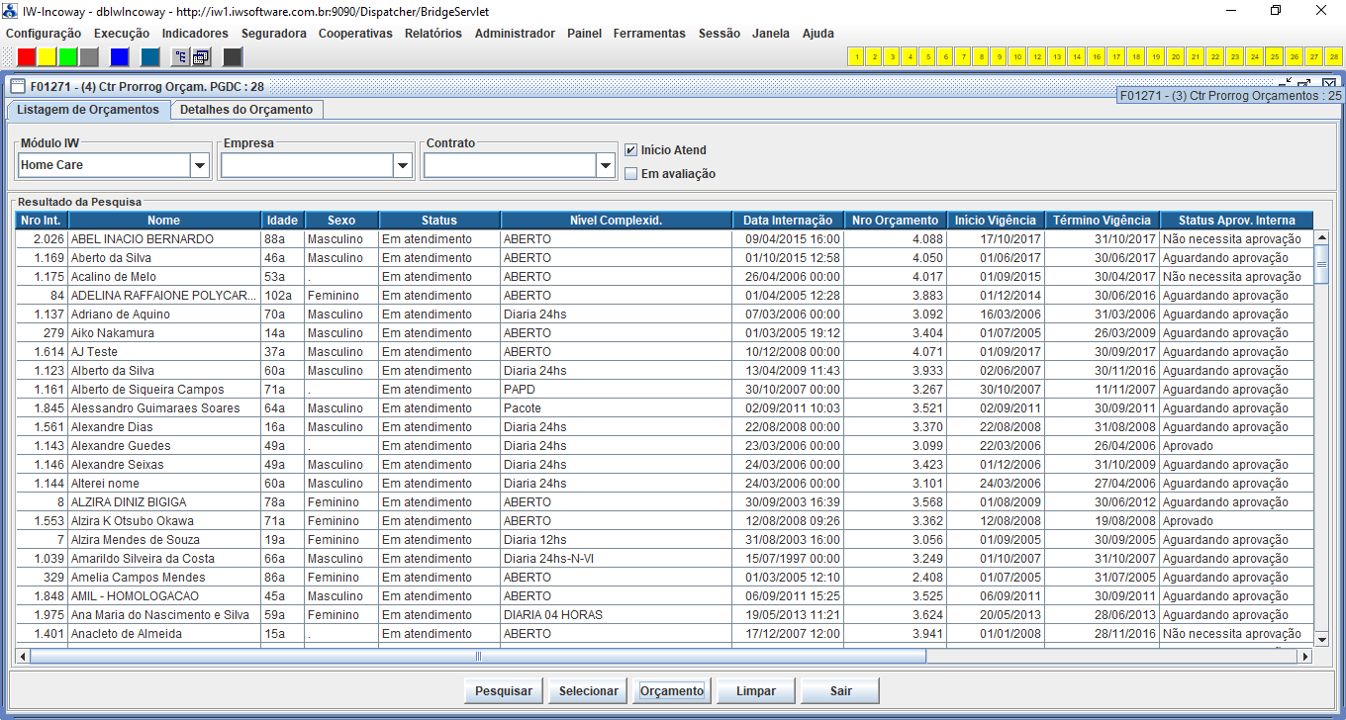Click the cascading windows toolbar icon
The width and height of the screenshot is (1346, 720).
tap(201, 57)
